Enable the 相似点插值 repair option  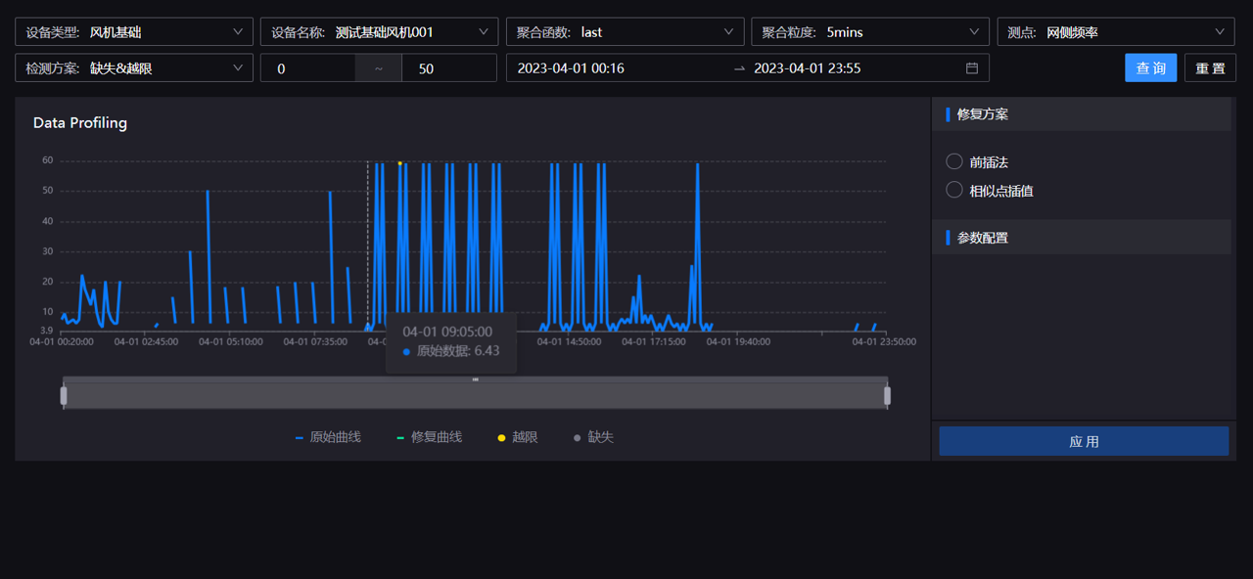pyautogui.click(x=953, y=190)
